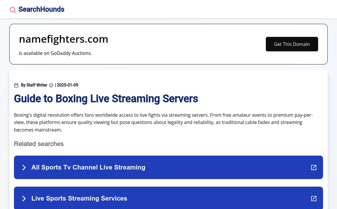Click the calendar icon before By Staff Writer
The image size is (337, 209).
coord(16,85)
